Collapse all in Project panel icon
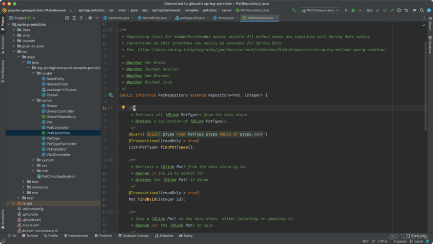433x244 pixels. [x=81, y=18]
